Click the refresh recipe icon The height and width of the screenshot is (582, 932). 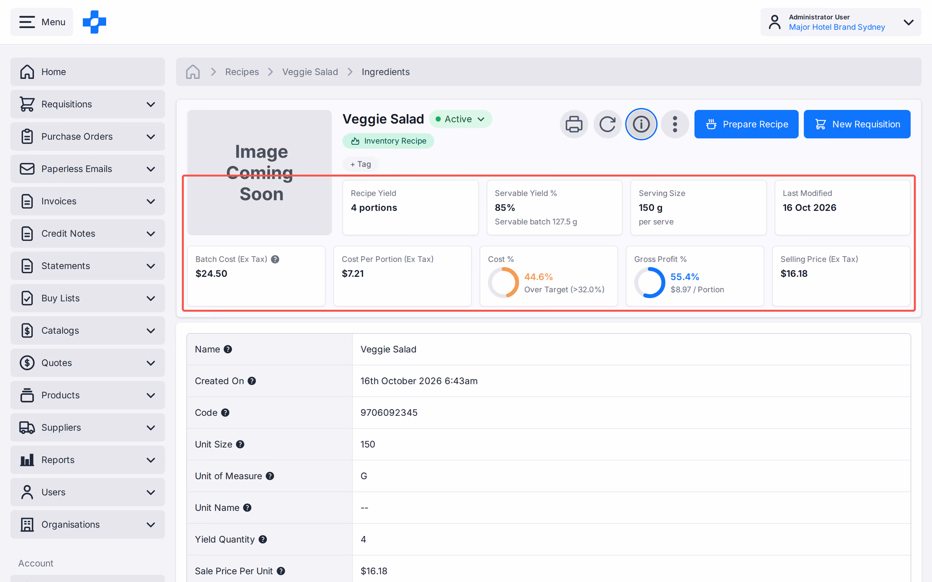(x=607, y=124)
